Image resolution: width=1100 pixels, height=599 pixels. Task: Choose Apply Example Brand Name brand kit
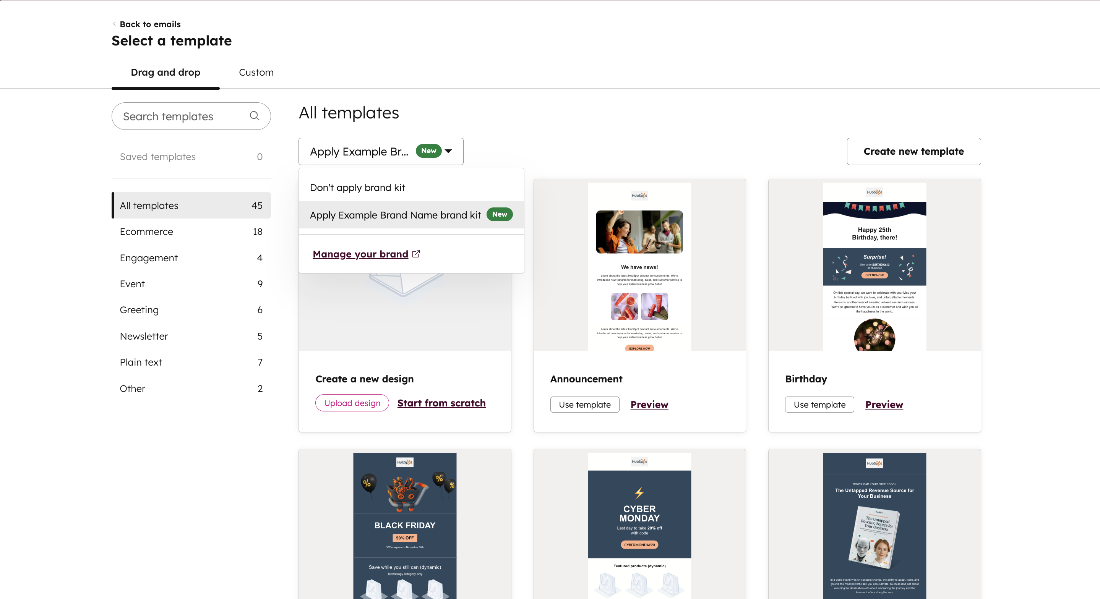[395, 215]
